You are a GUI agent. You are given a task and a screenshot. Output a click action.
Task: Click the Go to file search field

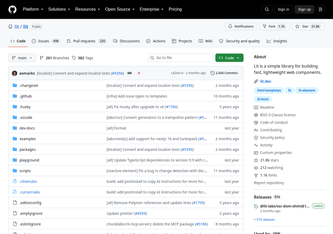[x=180, y=58]
